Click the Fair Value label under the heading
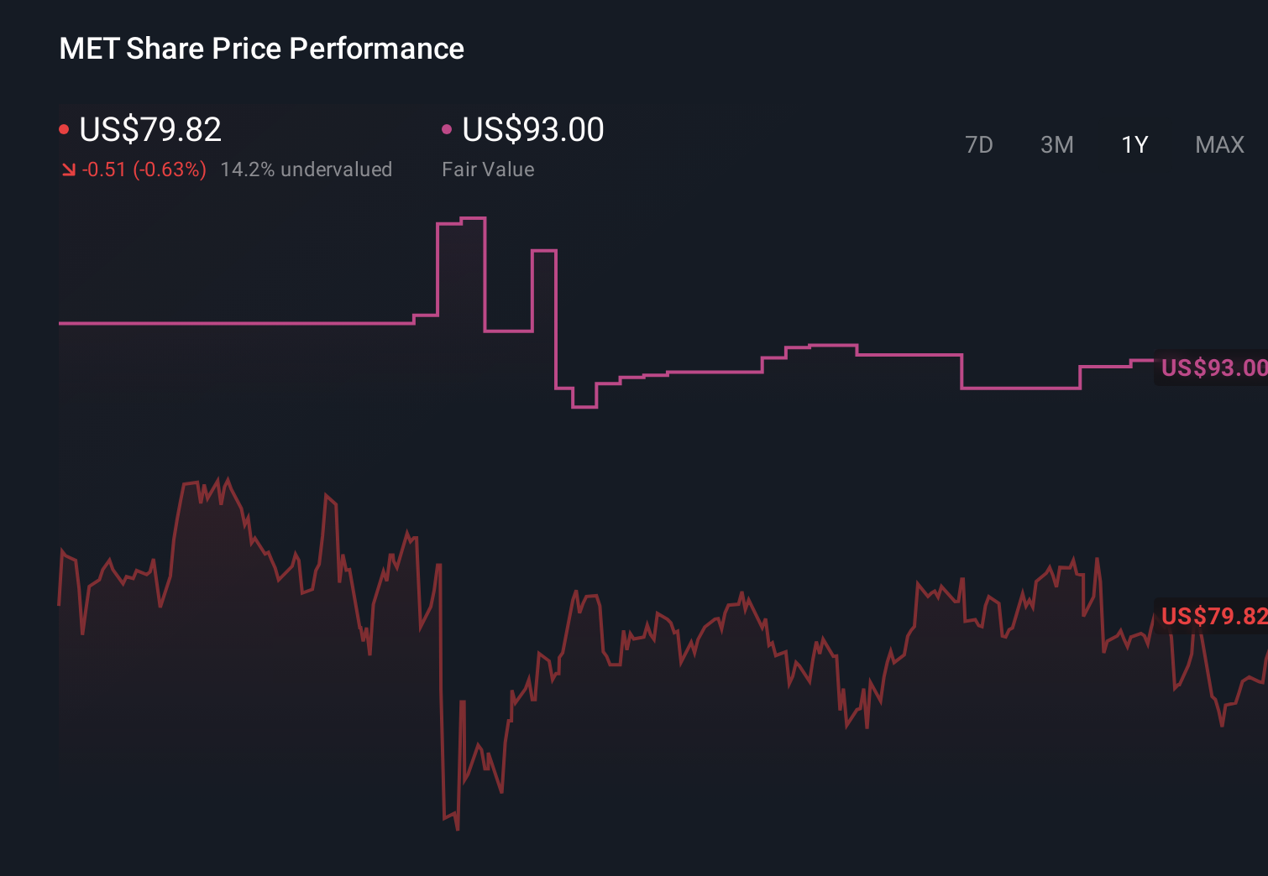1268x876 pixels. [x=488, y=169]
